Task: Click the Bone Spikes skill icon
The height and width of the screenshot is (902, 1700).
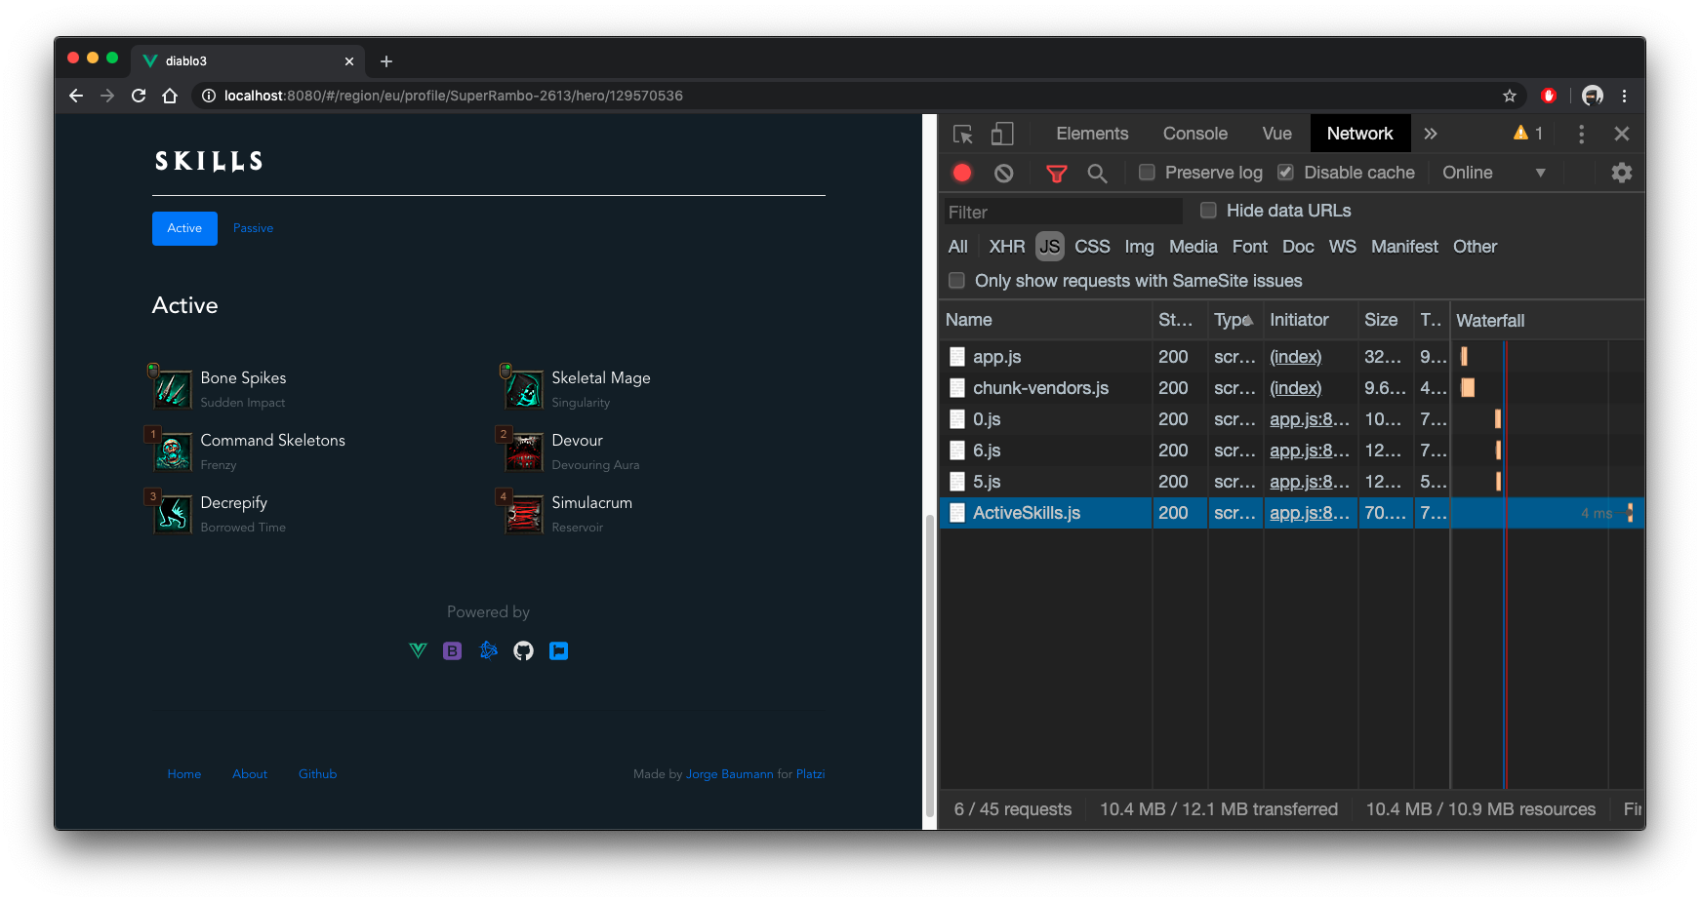Action: pos(172,389)
